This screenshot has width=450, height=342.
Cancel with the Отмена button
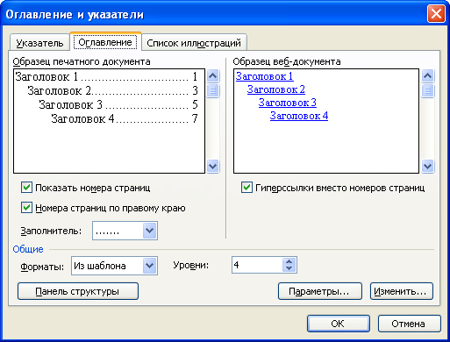click(x=409, y=324)
